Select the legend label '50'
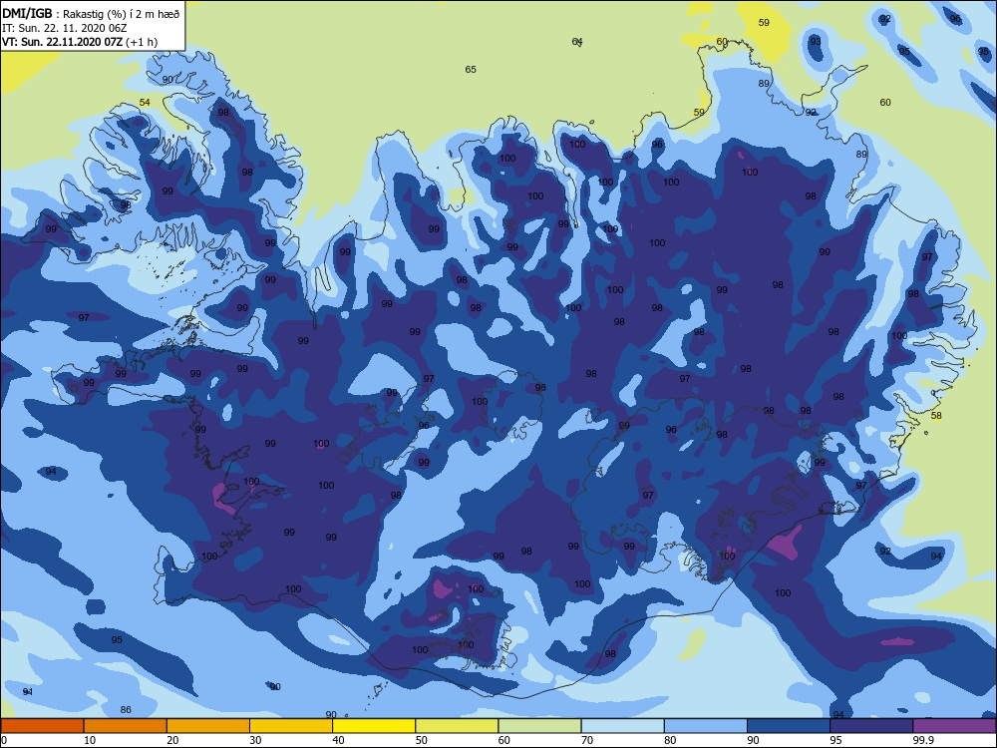Screen dimensions: 997x748 [x=421, y=740]
